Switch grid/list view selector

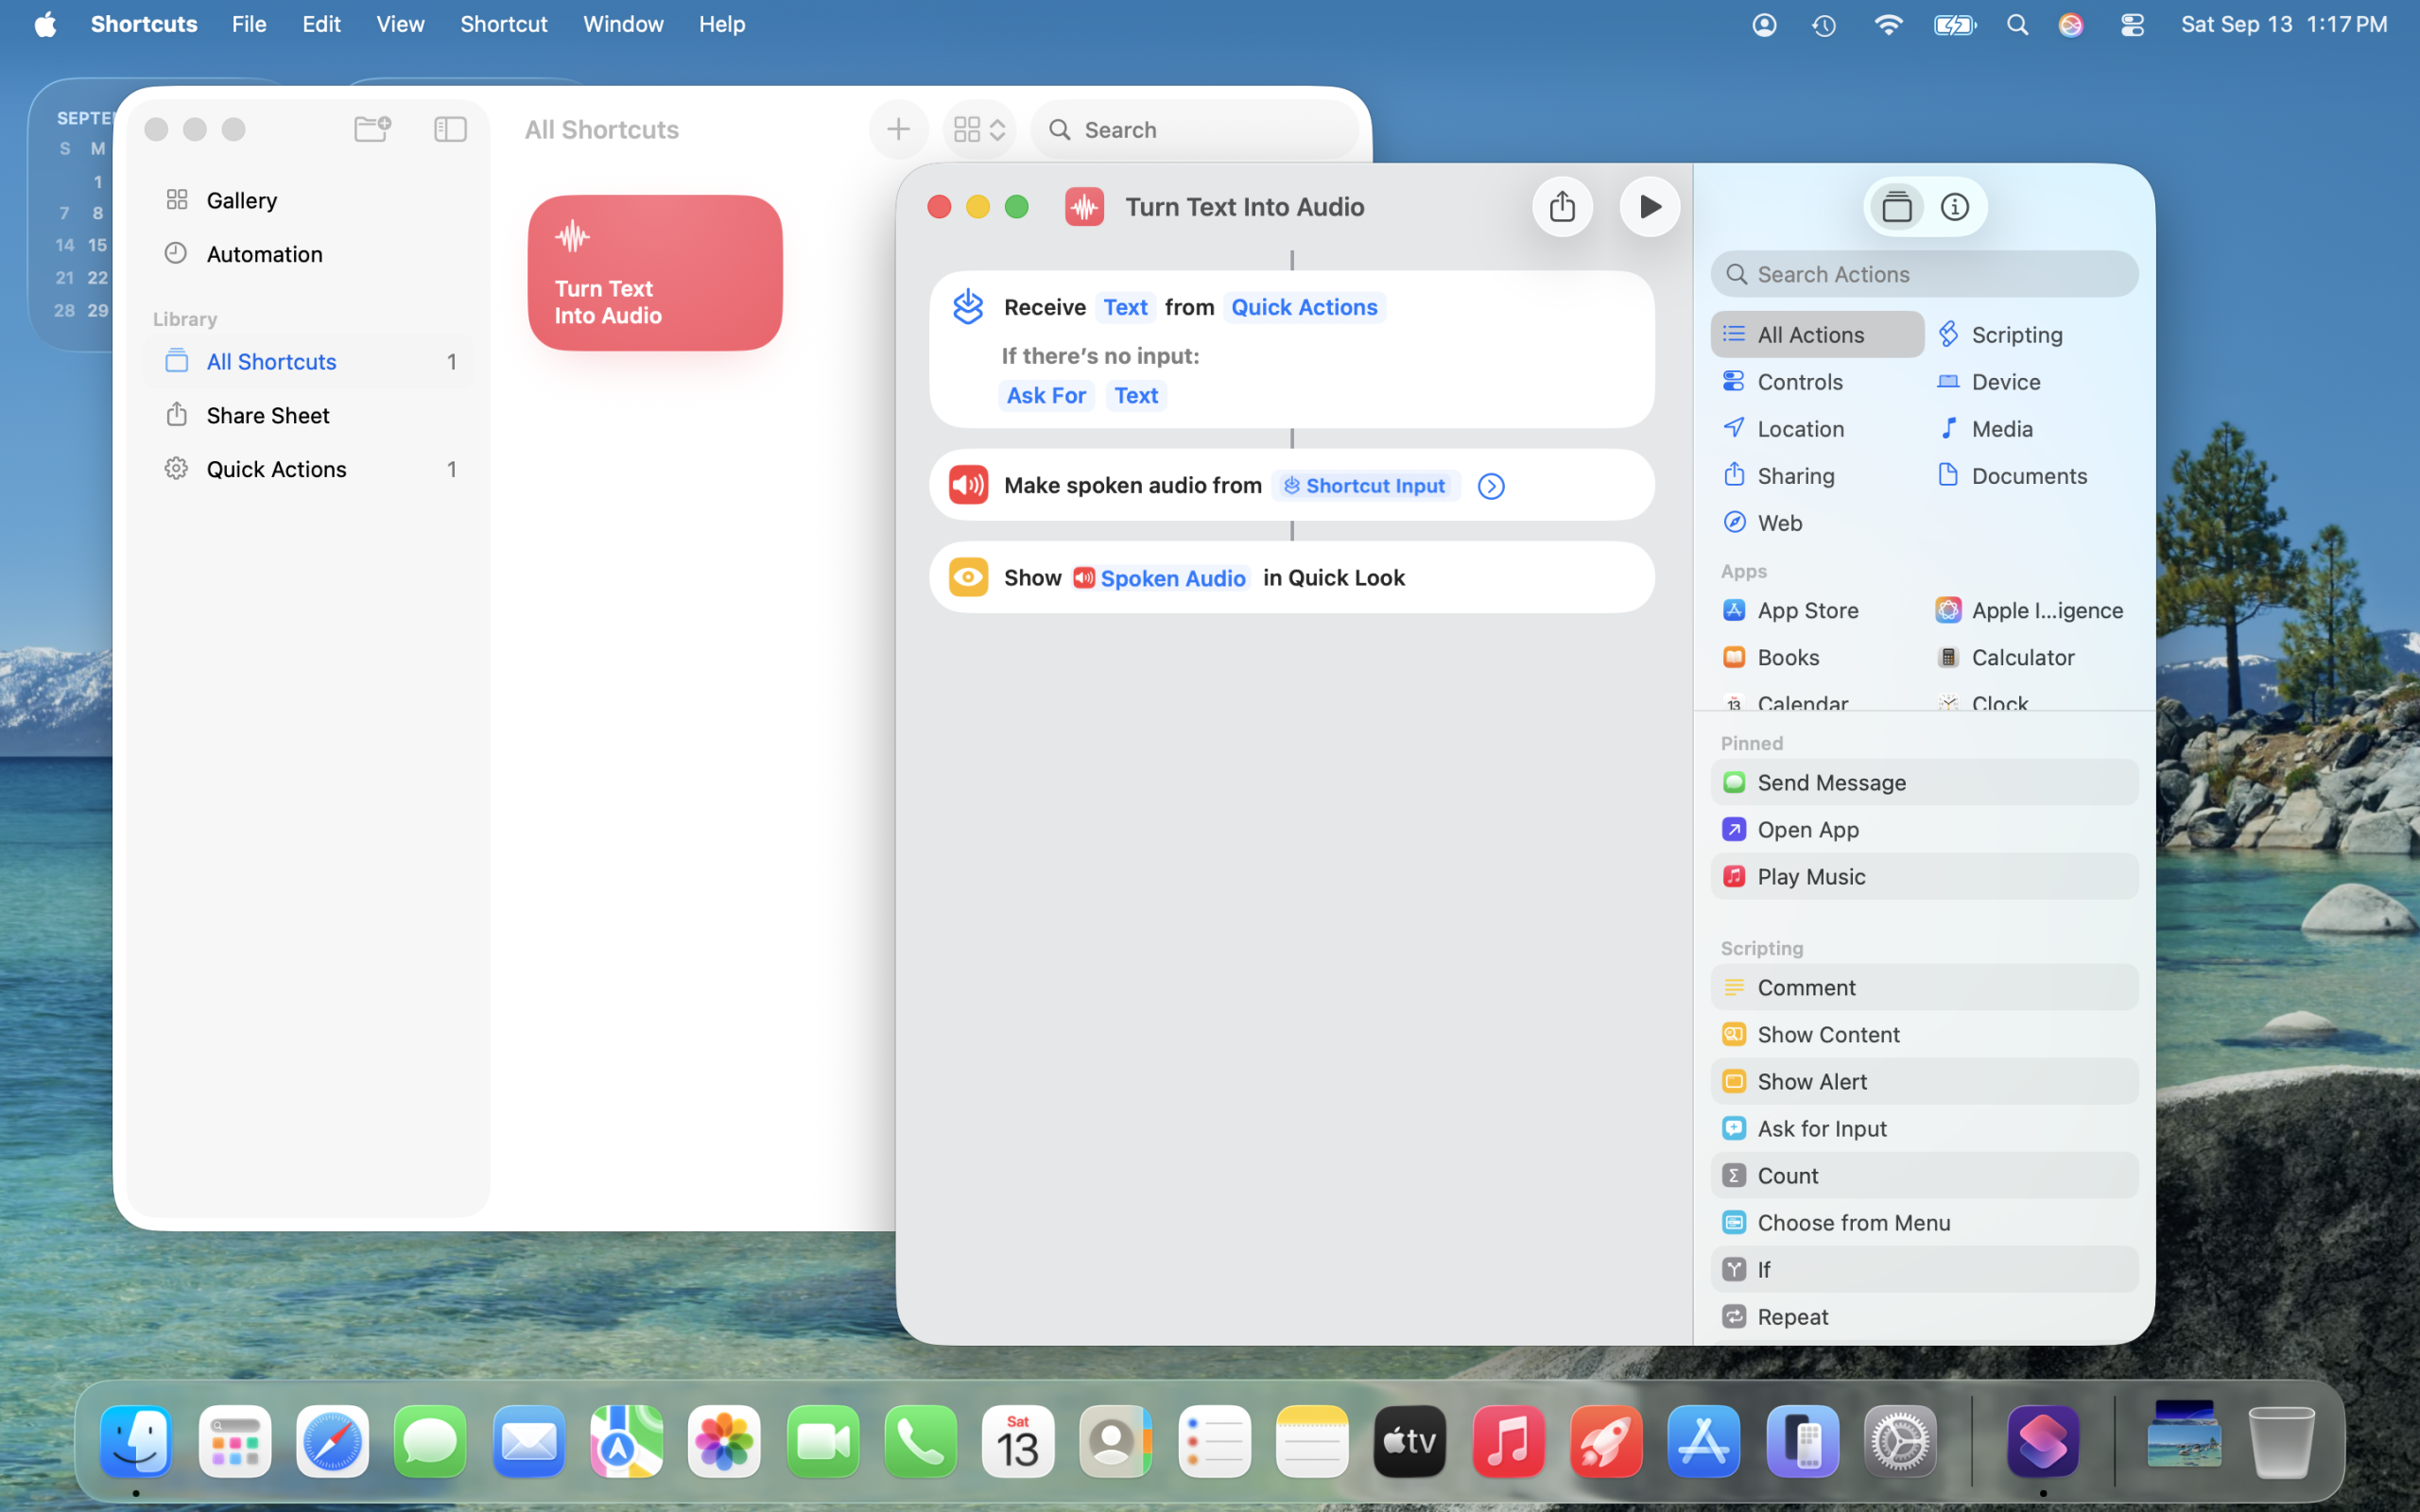(x=979, y=129)
